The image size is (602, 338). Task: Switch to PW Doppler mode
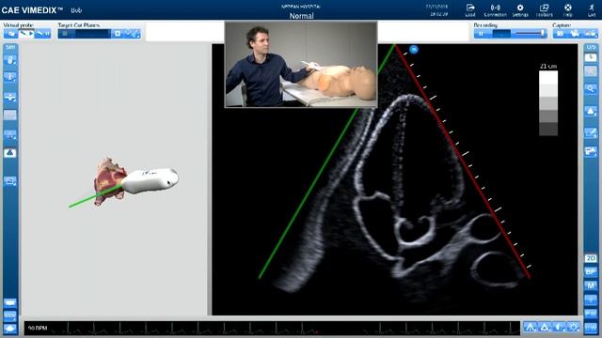pyautogui.click(x=591, y=314)
